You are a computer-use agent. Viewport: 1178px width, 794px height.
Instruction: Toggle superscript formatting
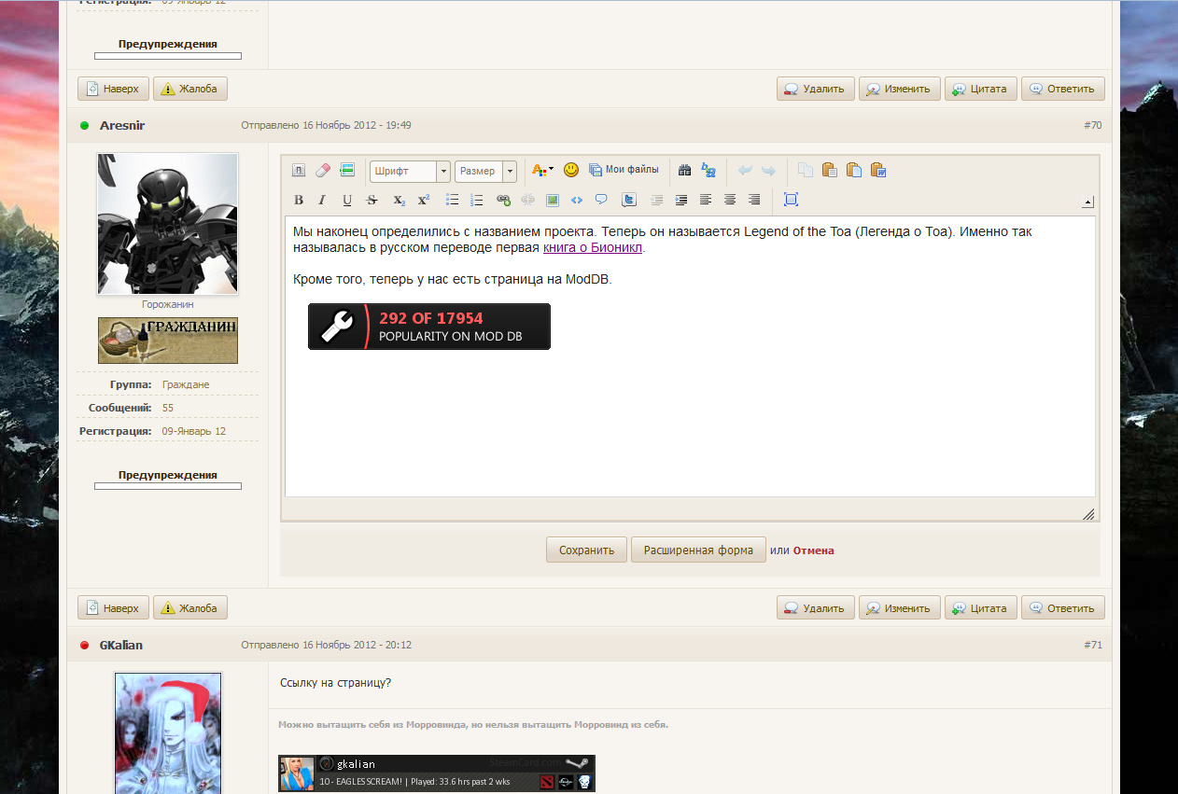tap(423, 200)
